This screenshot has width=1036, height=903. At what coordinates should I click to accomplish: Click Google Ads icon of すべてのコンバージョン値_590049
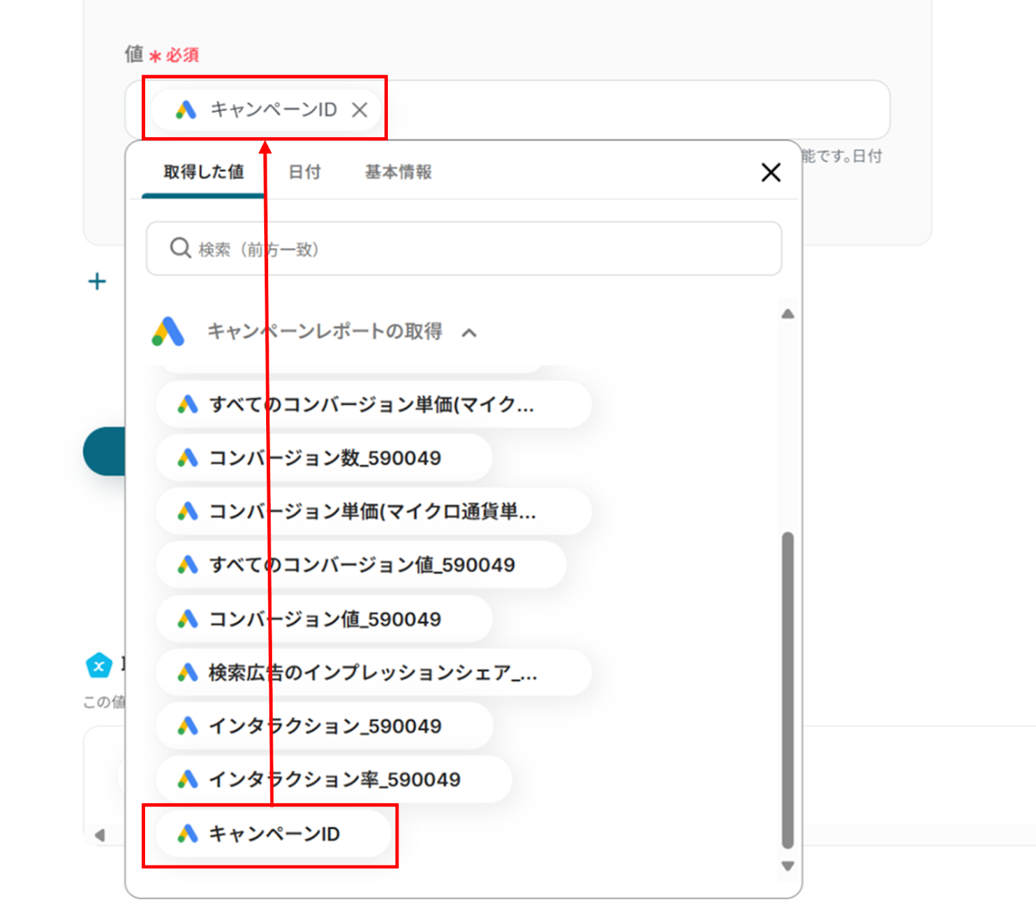point(188,565)
